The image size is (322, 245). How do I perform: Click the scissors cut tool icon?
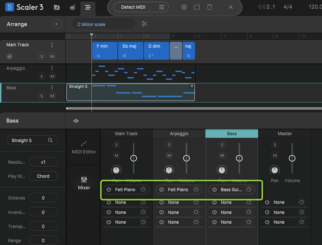tap(145, 24)
